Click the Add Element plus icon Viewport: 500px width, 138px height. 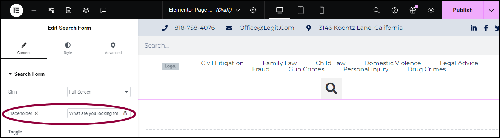tap(34, 10)
